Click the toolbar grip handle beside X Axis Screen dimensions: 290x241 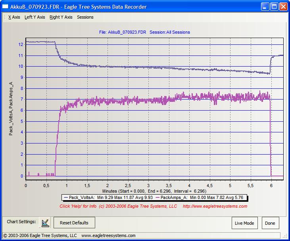click(x=5, y=17)
